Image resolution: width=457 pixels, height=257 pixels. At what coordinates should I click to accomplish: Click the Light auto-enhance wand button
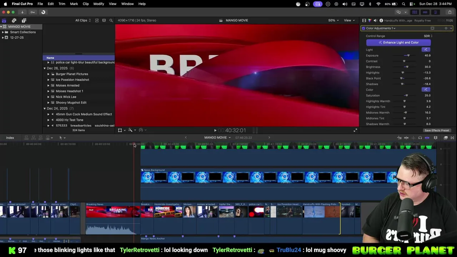pyautogui.click(x=425, y=50)
